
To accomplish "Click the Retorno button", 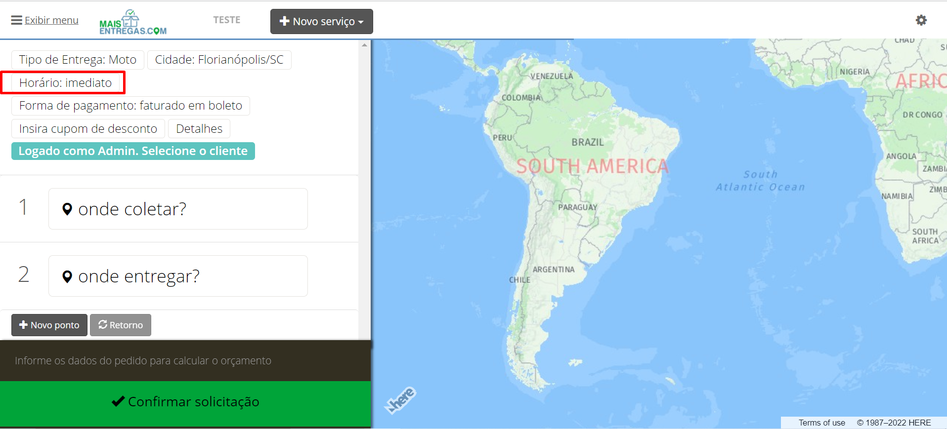I will [121, 325].
